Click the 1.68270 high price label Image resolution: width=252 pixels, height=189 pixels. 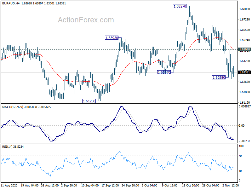click(180, 6)
